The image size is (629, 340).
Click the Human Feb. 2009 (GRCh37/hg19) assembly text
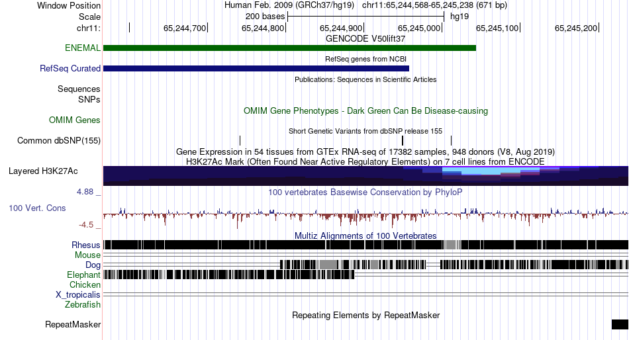click(x=289, y=5)
